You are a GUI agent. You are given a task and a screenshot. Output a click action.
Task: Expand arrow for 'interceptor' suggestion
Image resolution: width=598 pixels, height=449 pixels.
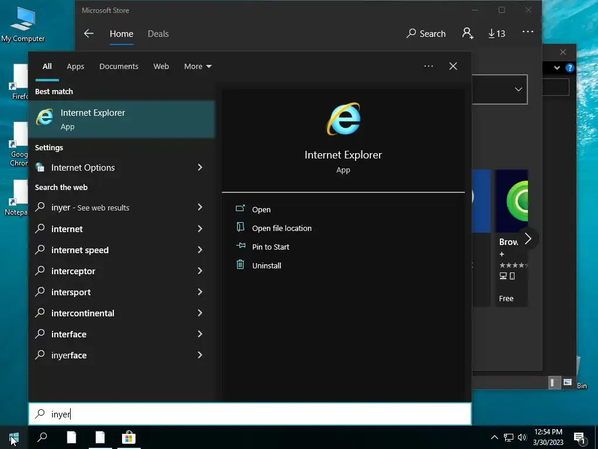200,271
